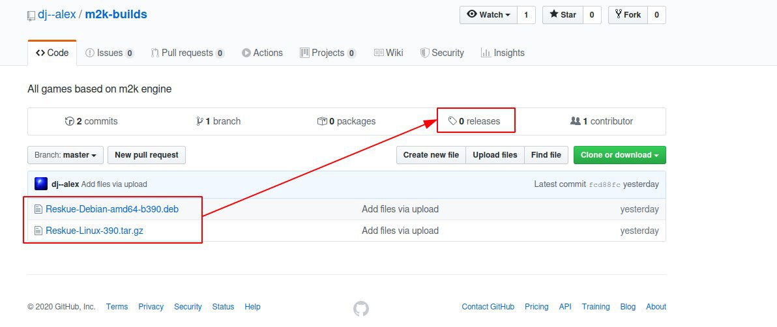Fork the m2k-builds repository
This screenshot has width=777, height=327.
[x=628, y=15]
